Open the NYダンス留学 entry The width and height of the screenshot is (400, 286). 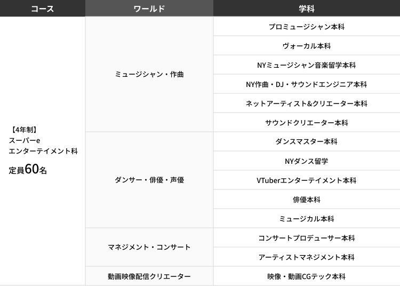(307, 161)
